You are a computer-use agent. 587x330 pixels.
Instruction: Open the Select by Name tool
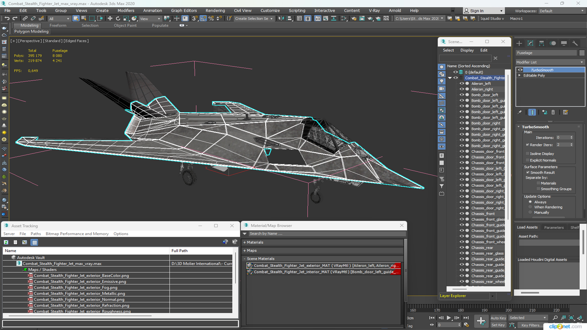(x=84, y=18)
